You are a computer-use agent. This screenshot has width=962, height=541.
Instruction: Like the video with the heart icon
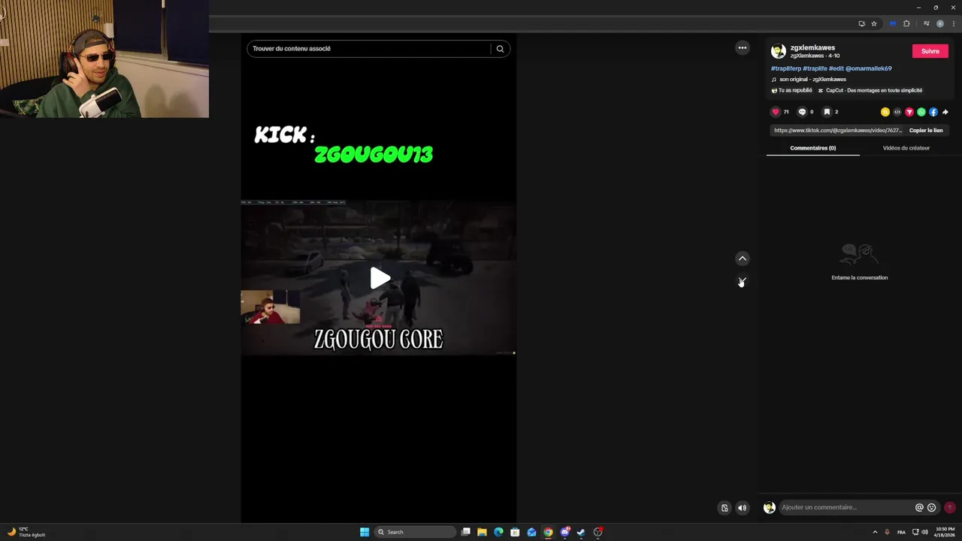tap(776, 112)
